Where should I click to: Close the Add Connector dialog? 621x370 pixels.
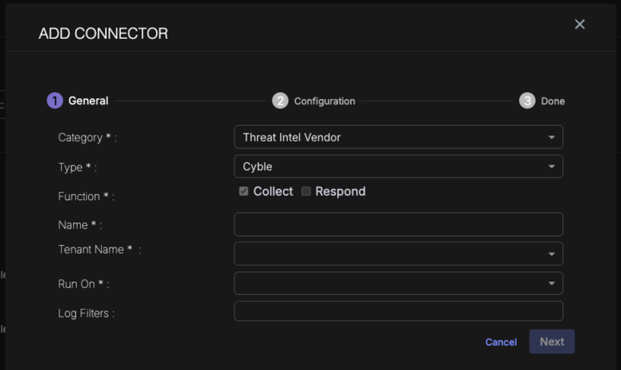pyautogui.click(x=580, y=24)
